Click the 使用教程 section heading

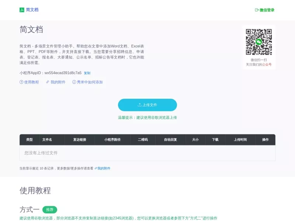[x=35, y=190]
